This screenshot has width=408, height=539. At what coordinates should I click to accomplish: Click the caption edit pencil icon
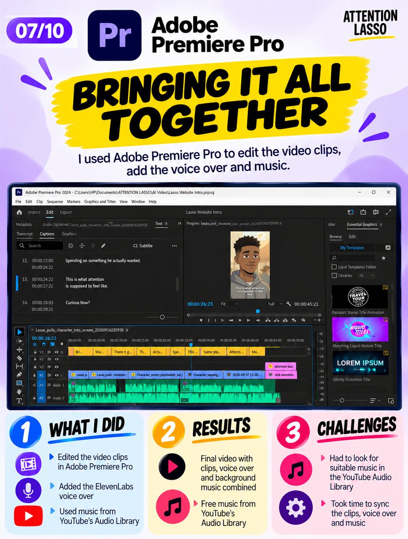tap(103, 246)
